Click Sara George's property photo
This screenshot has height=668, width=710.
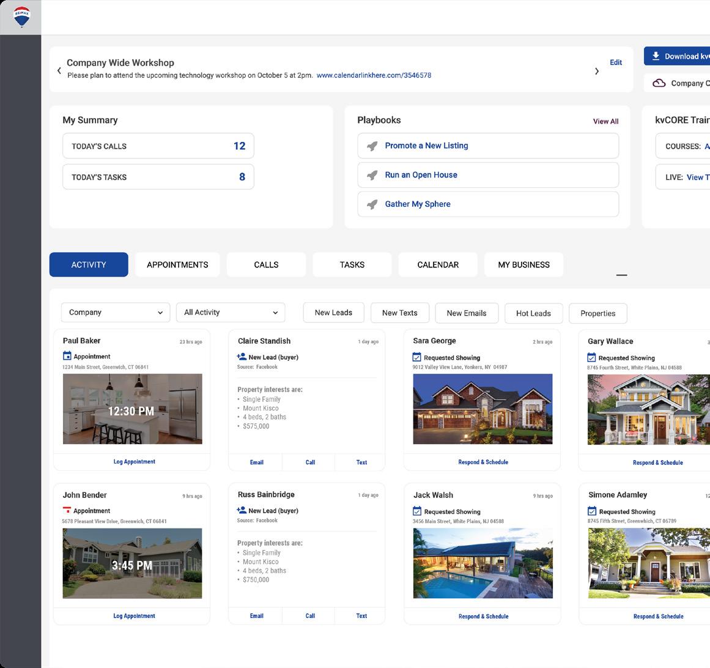(483, 409)
